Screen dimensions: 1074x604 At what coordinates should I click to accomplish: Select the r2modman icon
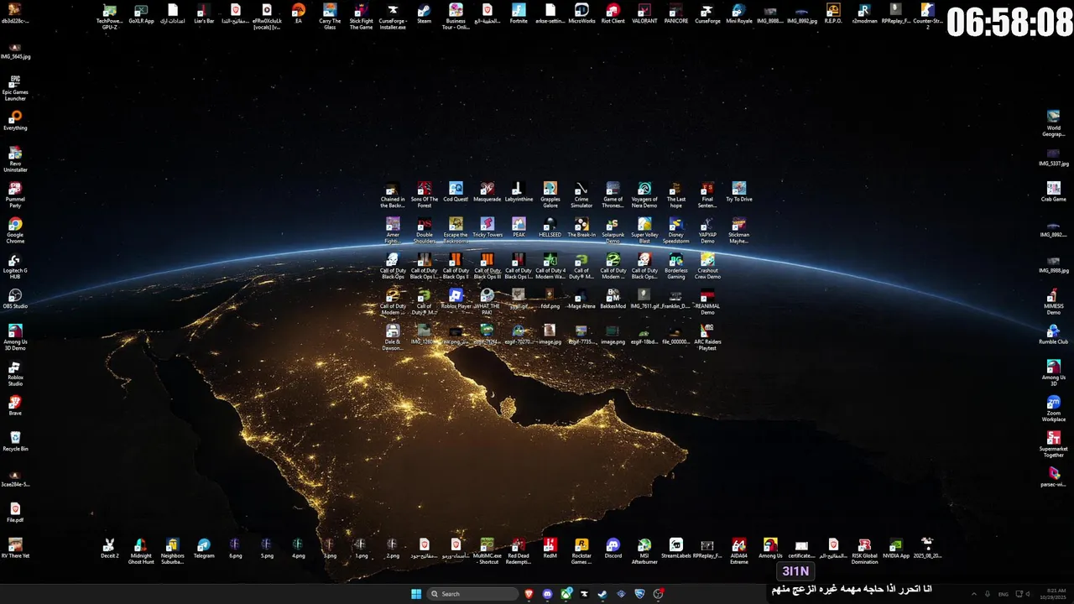(863, 13)
